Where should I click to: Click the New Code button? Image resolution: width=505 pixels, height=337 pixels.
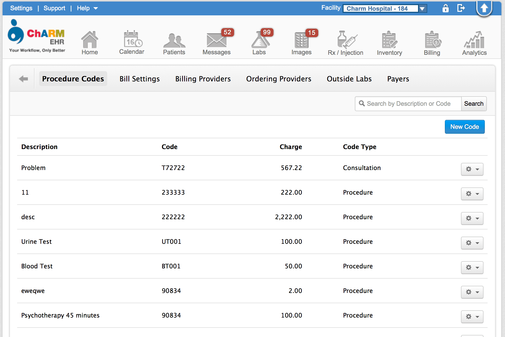[x=464, y=127]
